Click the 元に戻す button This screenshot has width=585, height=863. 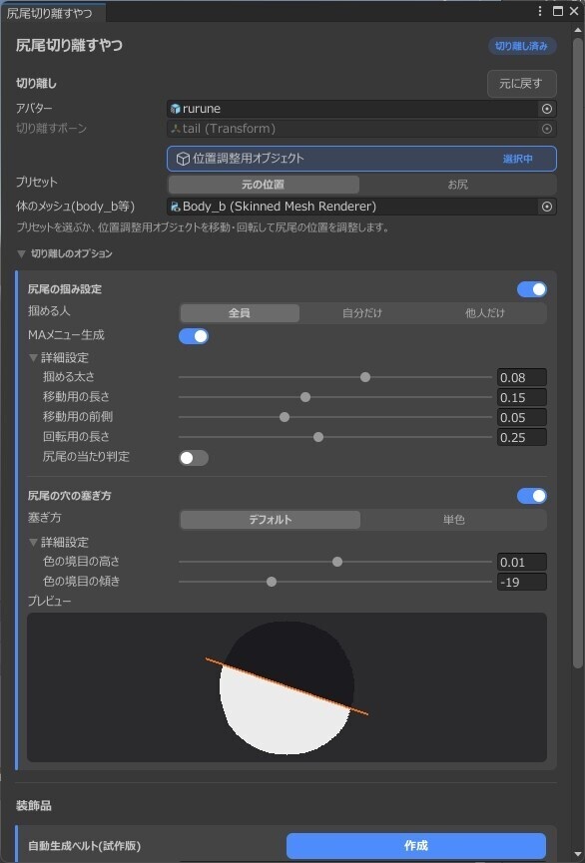[521, 84]
